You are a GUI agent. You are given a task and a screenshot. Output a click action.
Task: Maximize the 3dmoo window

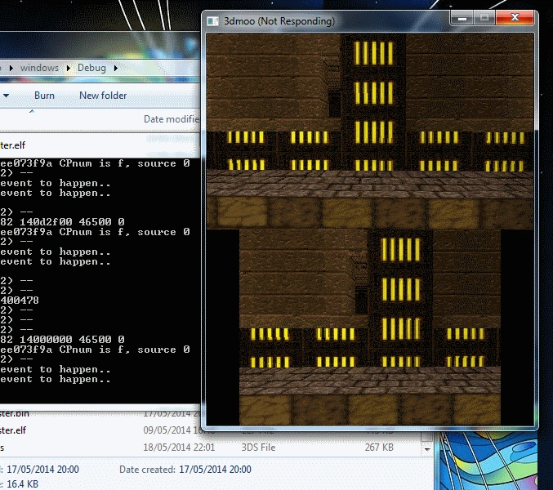[x=484, y=18]
